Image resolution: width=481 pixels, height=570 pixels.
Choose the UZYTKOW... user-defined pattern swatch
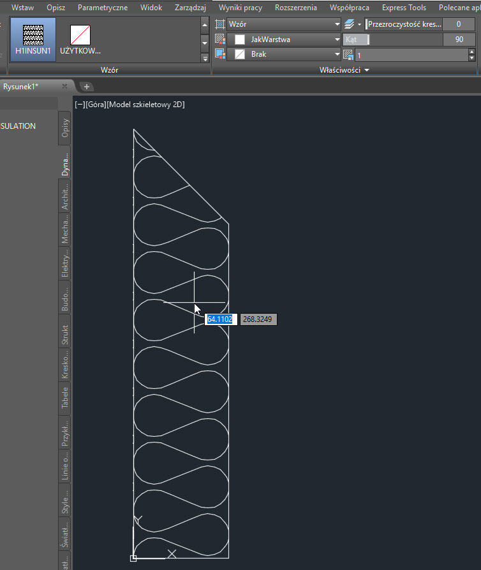point(80,39)
